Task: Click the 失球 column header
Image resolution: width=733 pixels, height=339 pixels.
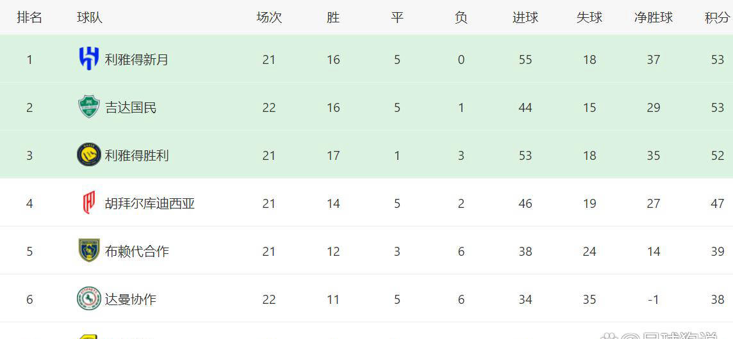Action: (x=589, y=18)
